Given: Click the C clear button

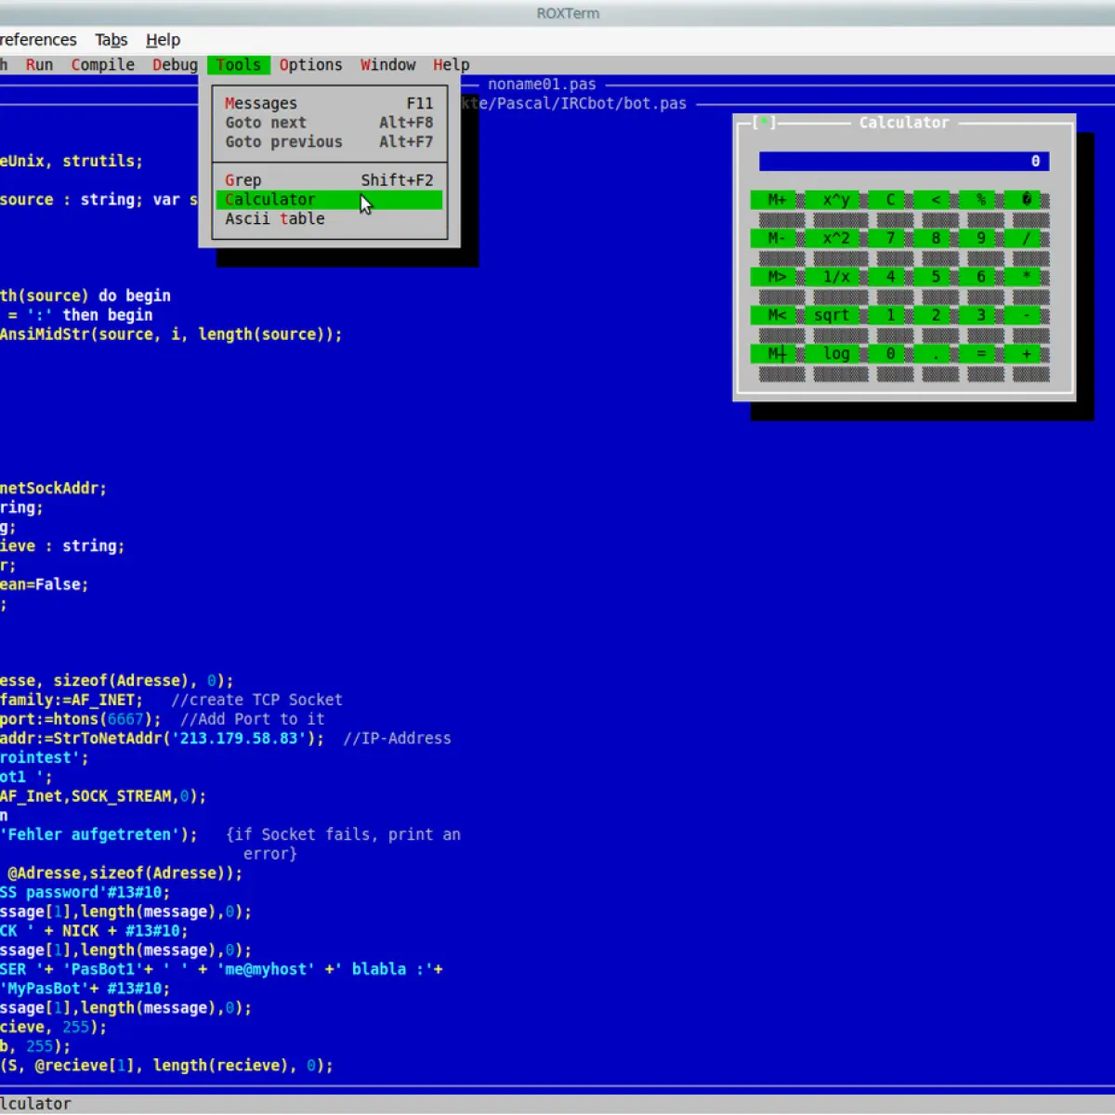Looking at the screenshot, I should click(x=886, y=200).
